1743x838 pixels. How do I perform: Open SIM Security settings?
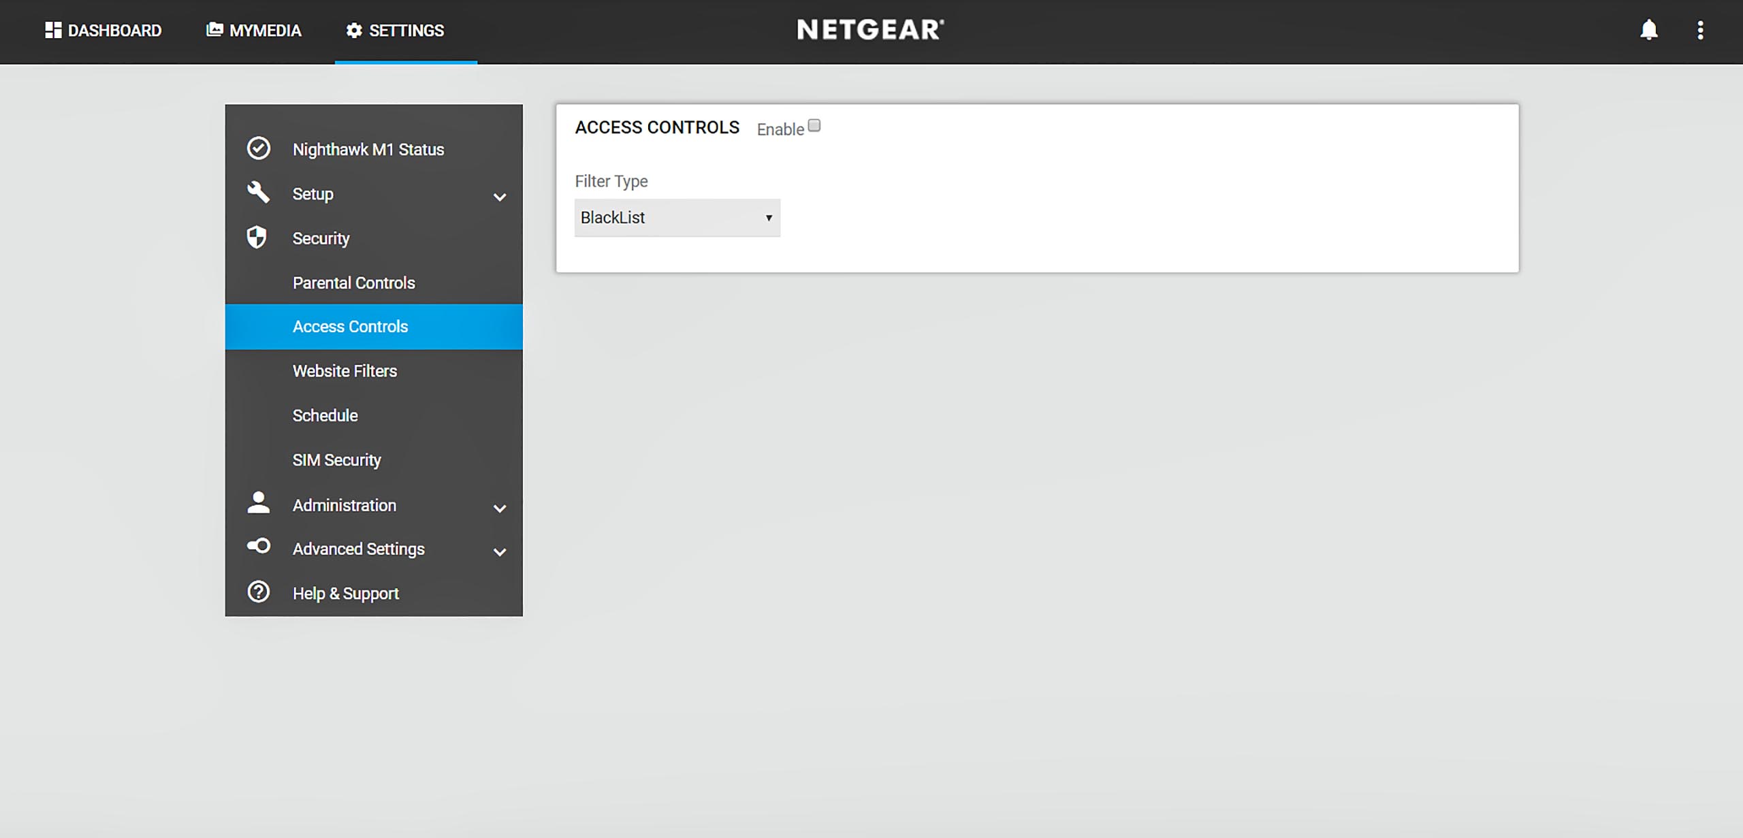(336, 460)
